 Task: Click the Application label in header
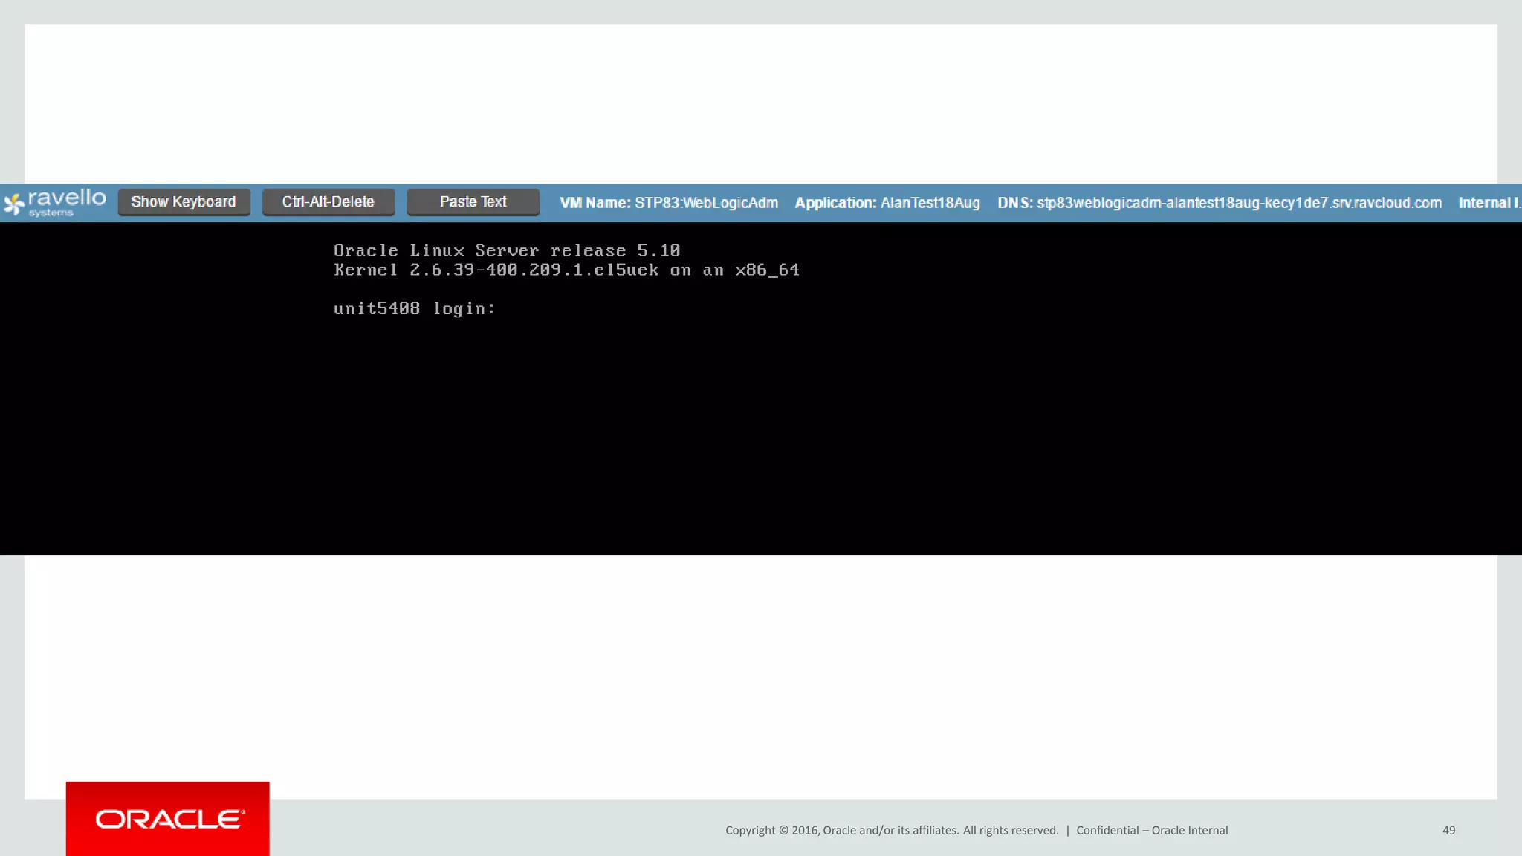pos(835,203)
